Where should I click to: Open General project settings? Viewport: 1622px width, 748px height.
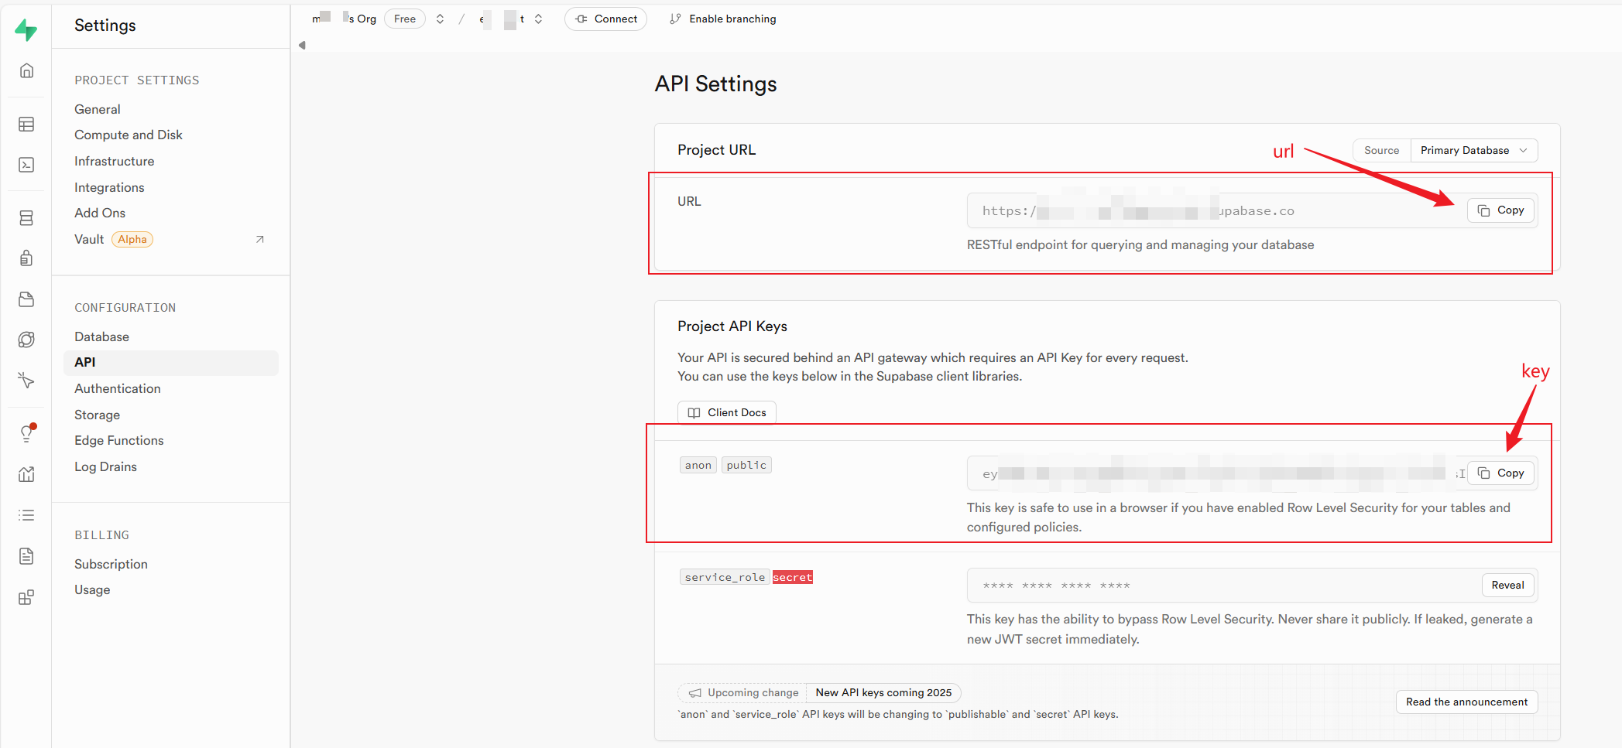click(x=98, y=109)
